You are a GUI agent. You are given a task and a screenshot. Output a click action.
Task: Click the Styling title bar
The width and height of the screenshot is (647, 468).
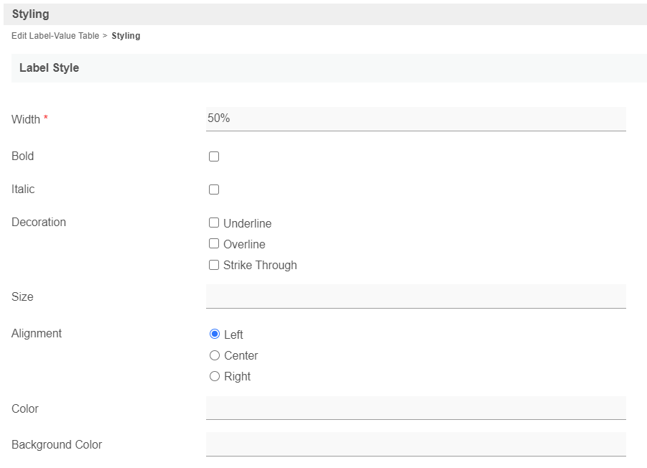pos(31,14)
